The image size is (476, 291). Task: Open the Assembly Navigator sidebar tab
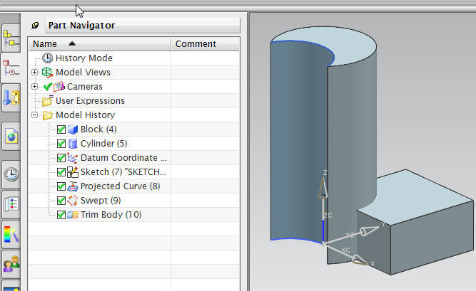[11, 39]
